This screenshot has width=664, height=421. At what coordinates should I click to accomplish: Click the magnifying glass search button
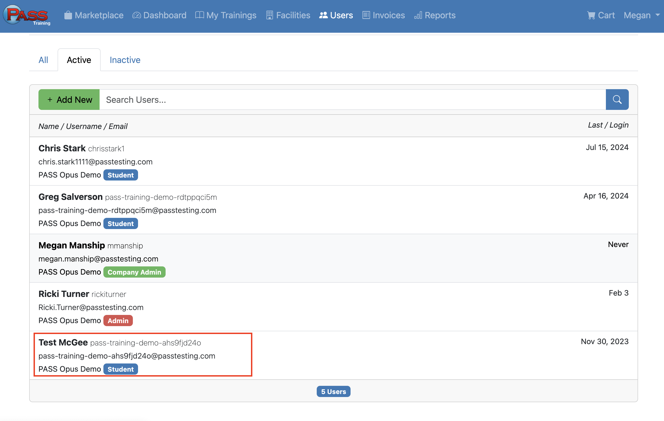coord(617,100)
